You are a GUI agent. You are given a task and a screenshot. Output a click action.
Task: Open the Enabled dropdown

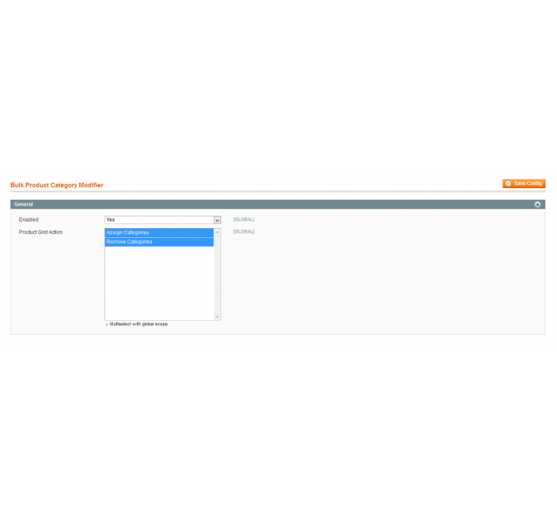click(x=163, y=220)
